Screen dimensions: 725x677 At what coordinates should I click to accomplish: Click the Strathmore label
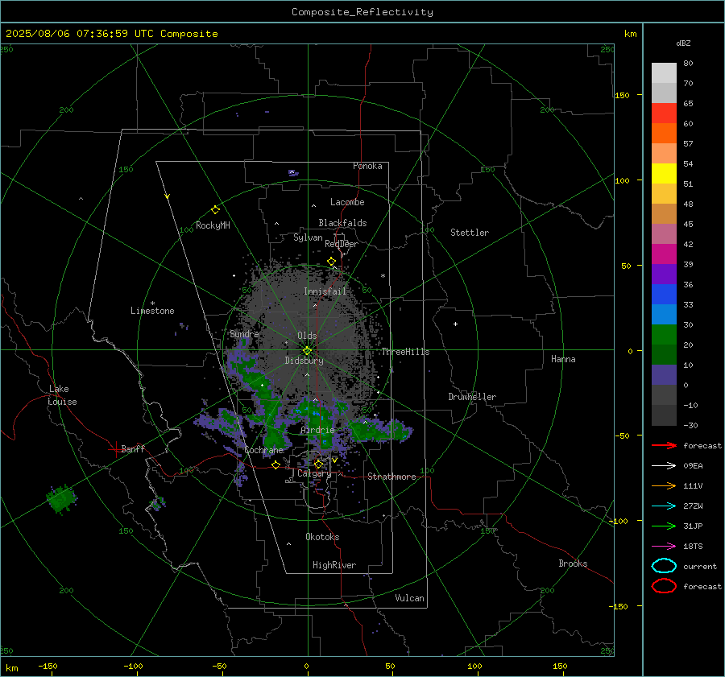tap(391, 477)
